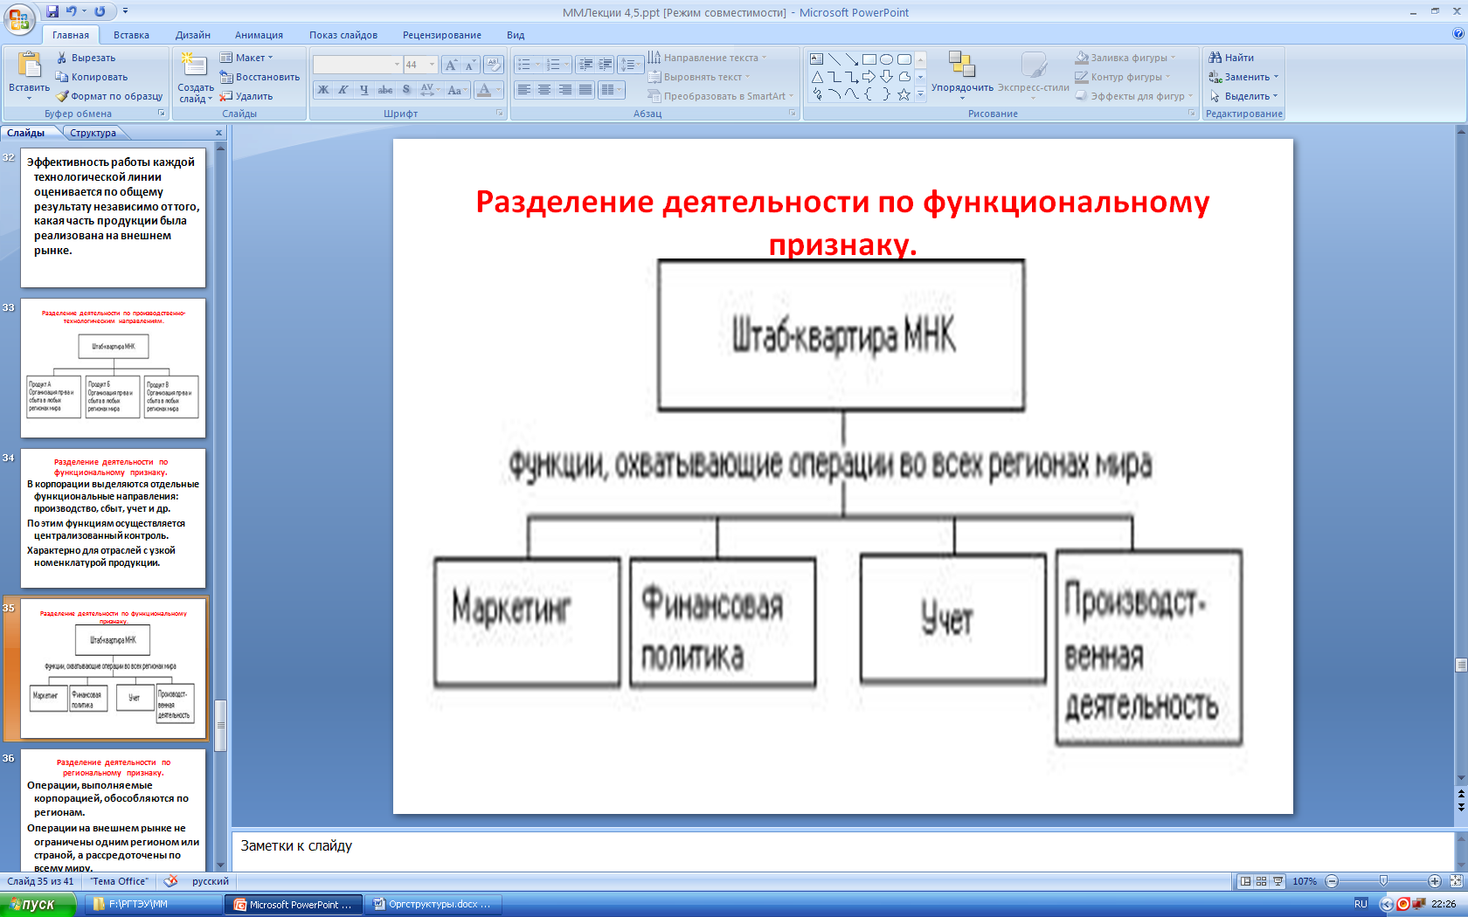Open font color dropdown arrow

[x=498, y=90]
